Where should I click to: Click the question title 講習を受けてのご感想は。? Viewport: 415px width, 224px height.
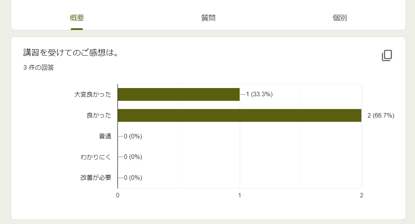[71, 52]
